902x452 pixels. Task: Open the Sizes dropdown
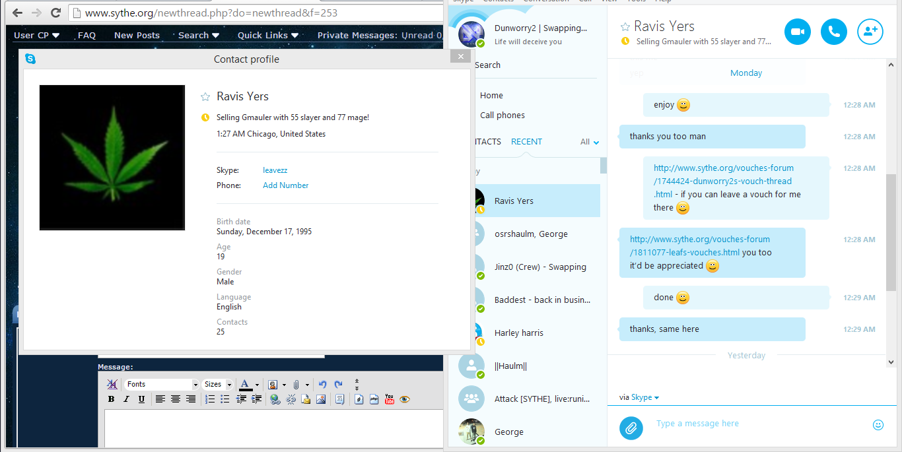pos(218,384)
